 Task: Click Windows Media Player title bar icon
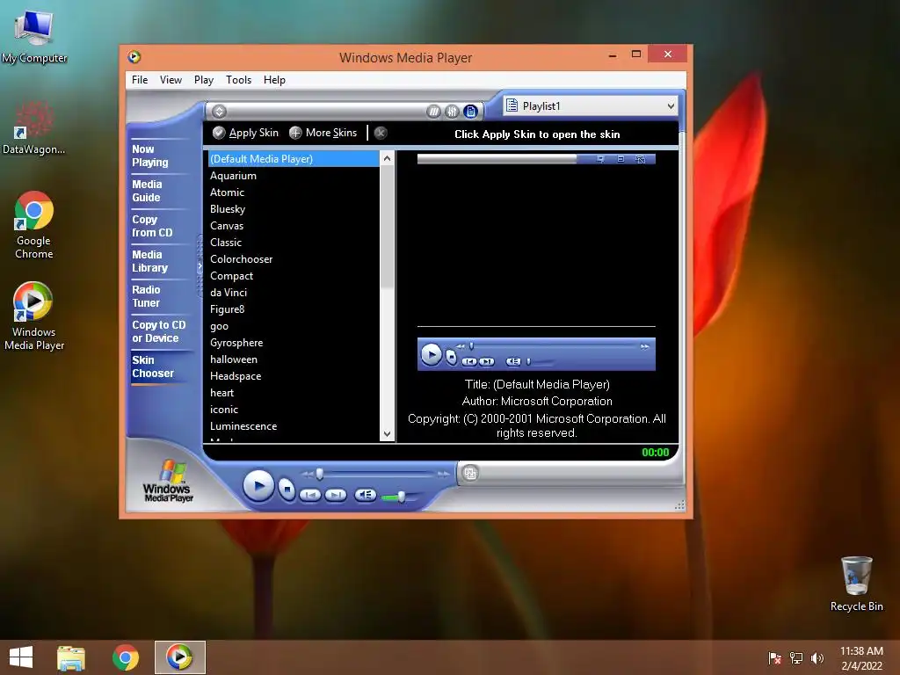click(x=134, y=57)
